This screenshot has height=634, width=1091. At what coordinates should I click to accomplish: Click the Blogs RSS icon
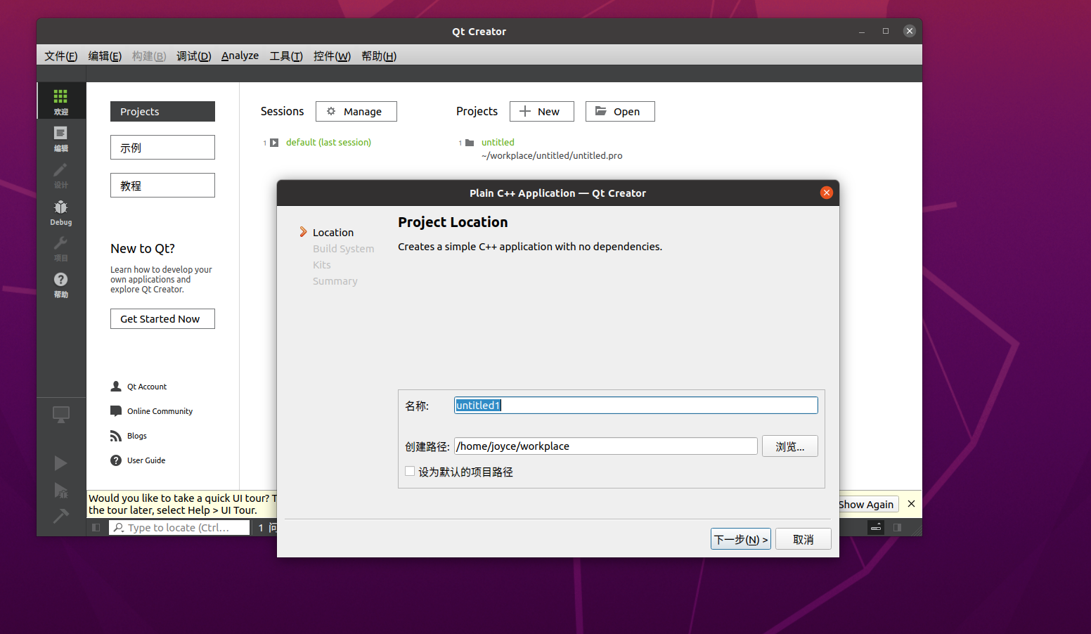[116, 436]
